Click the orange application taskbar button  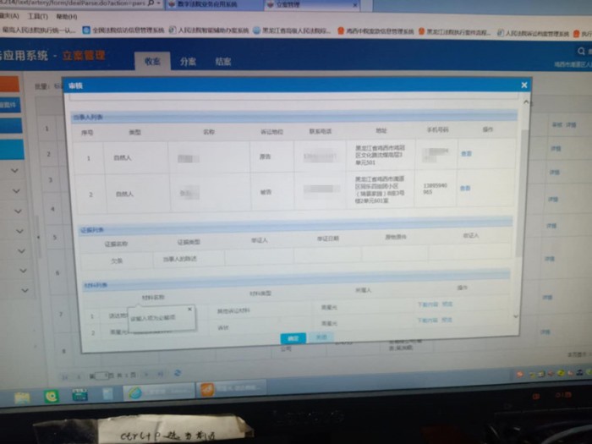206,390
